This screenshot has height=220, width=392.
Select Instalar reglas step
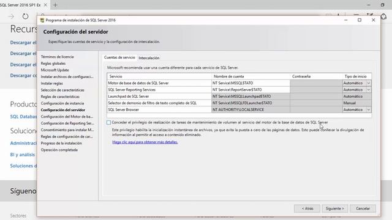(51, 84)
